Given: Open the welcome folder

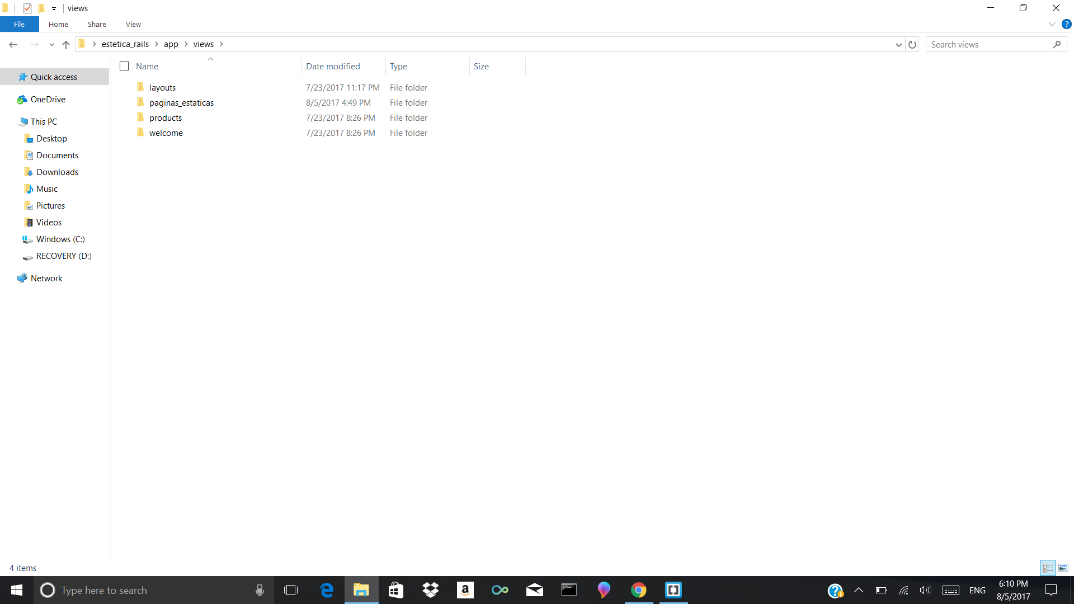Looking at the screenshot, I should [x=166, y=133].
